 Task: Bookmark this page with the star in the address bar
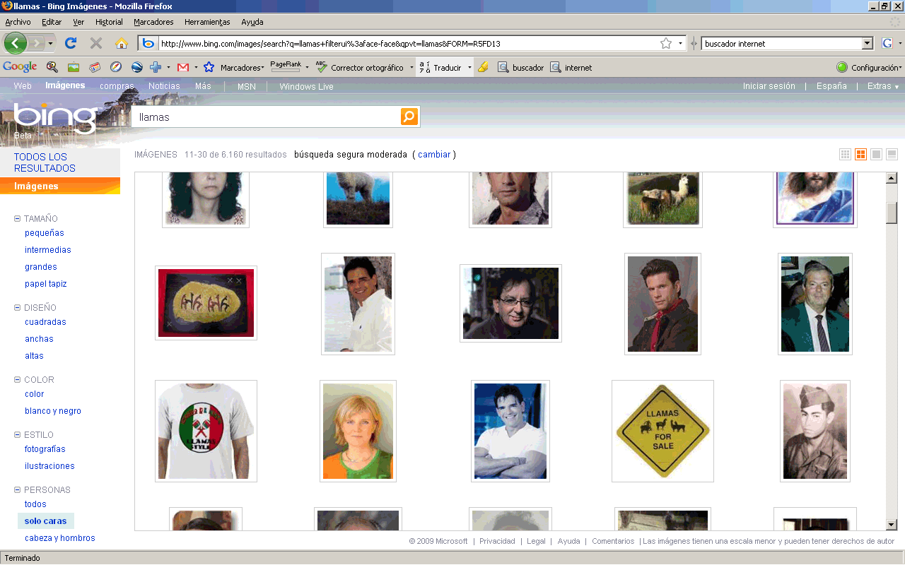666,43
